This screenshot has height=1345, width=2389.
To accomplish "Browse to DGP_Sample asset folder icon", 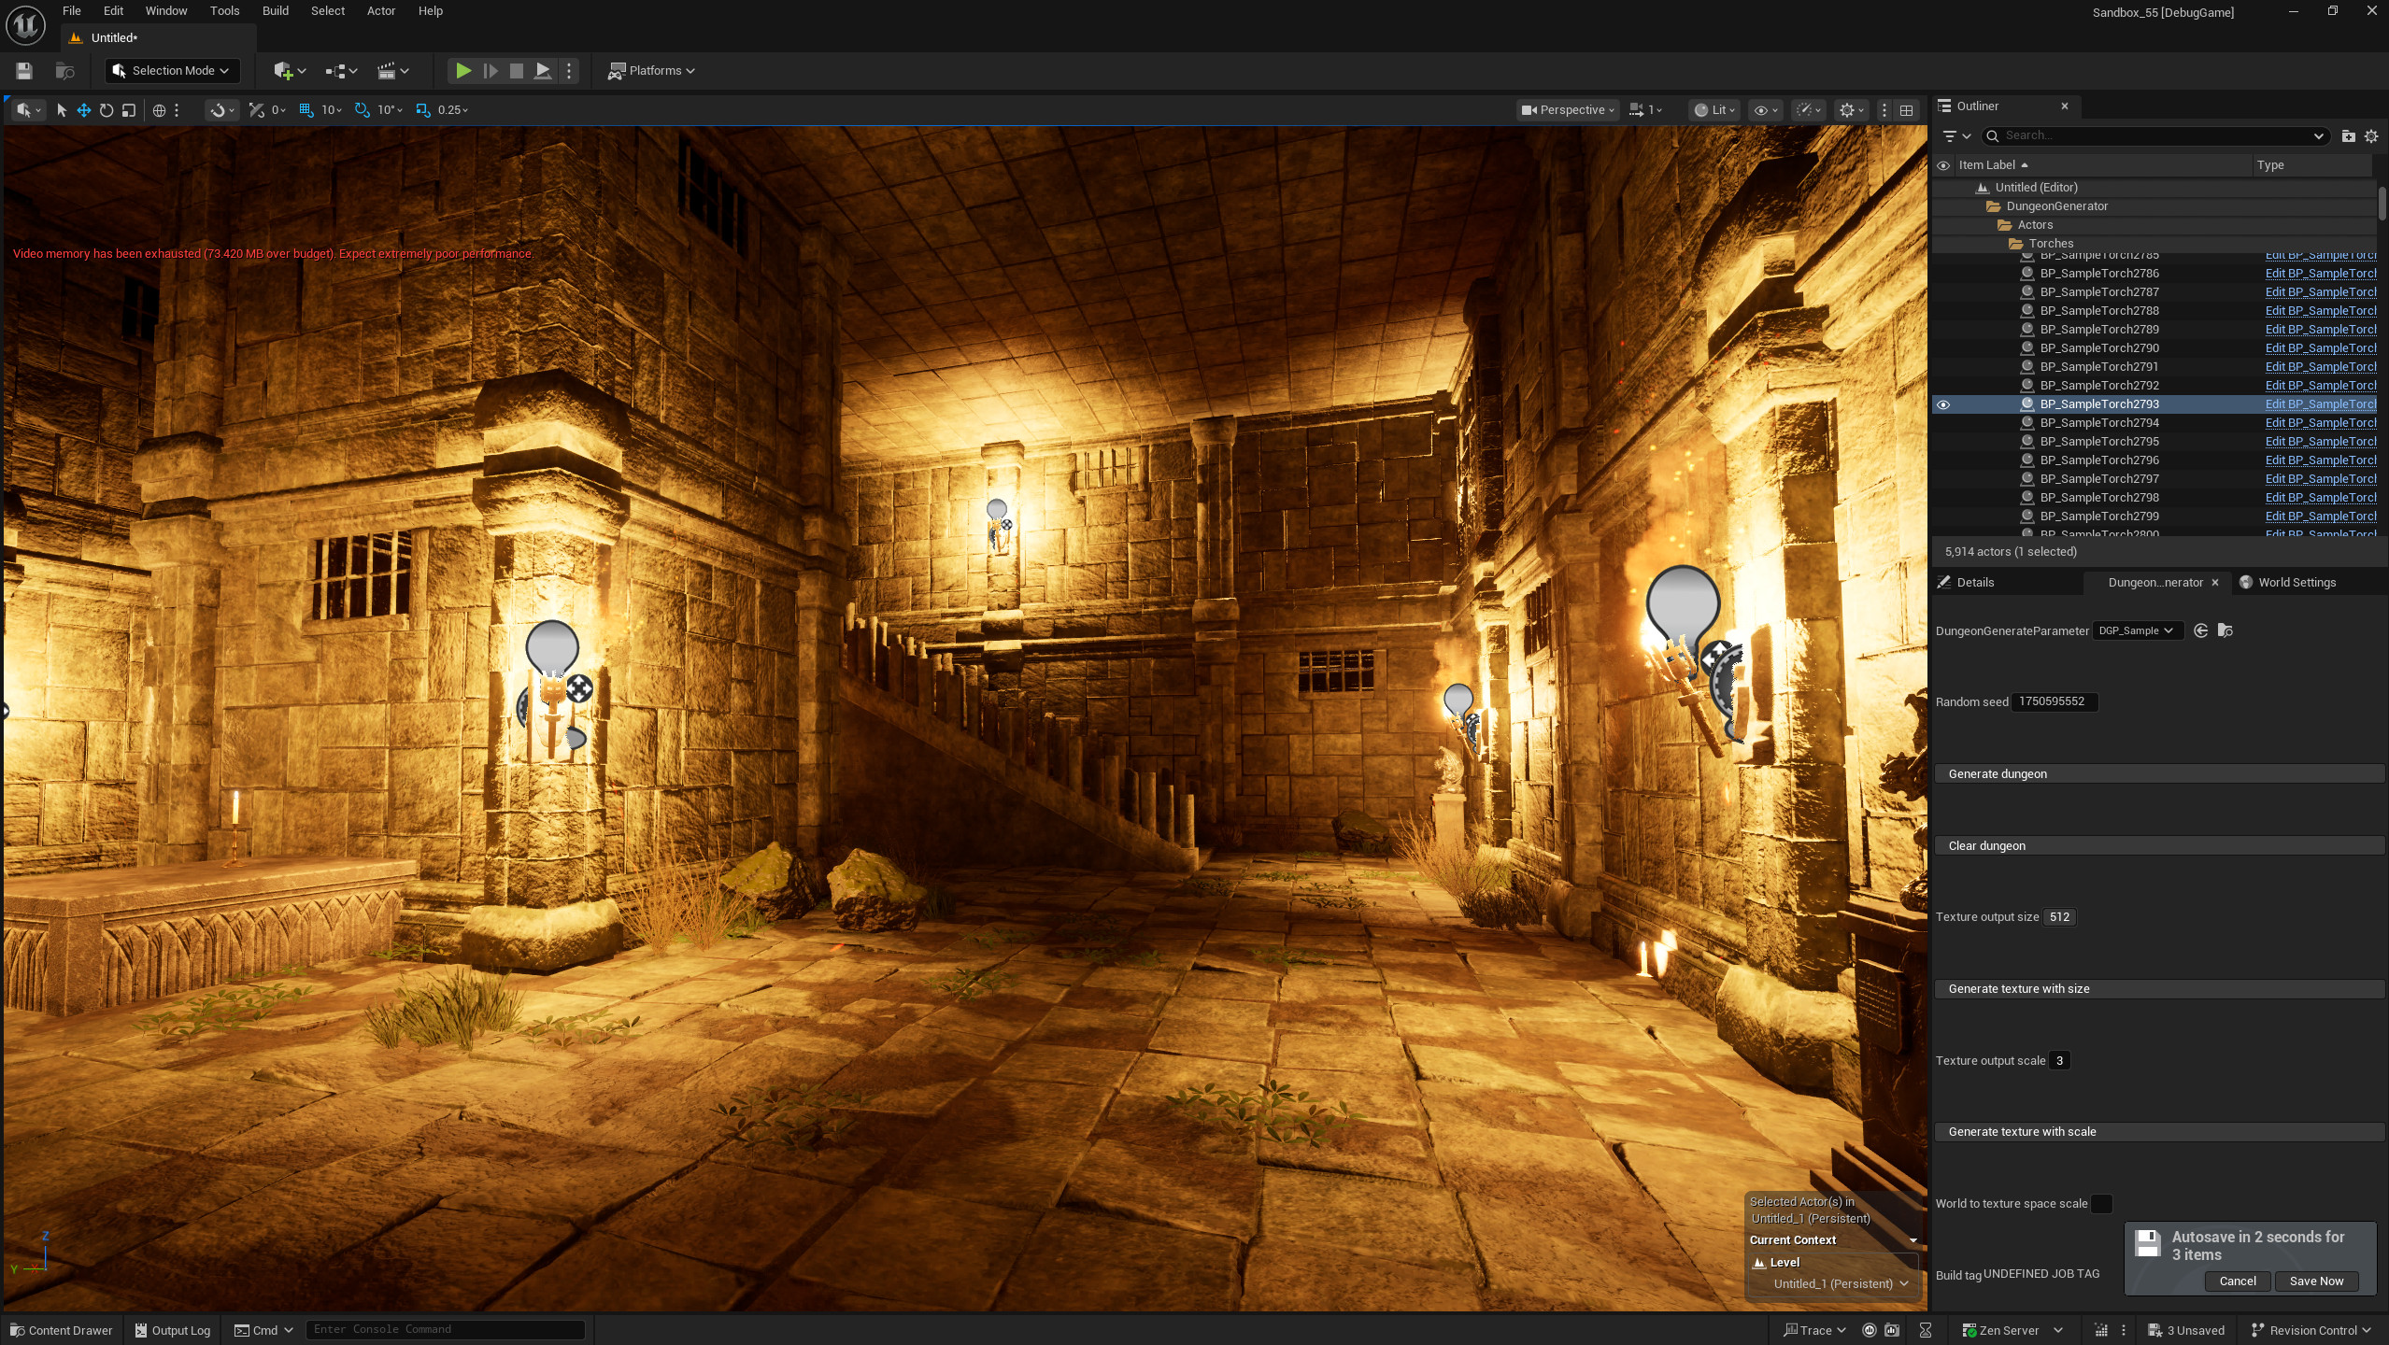I will click(x=2225, y=631).
